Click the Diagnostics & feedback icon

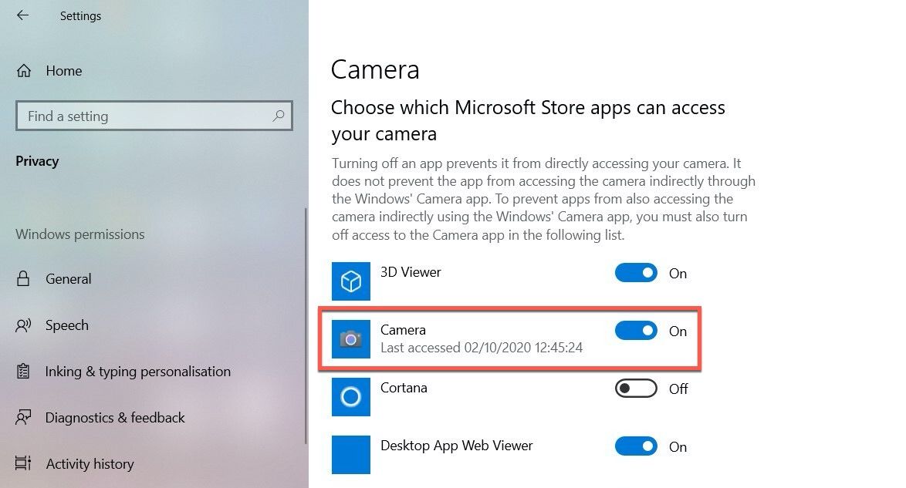click(x=24, y=418)
